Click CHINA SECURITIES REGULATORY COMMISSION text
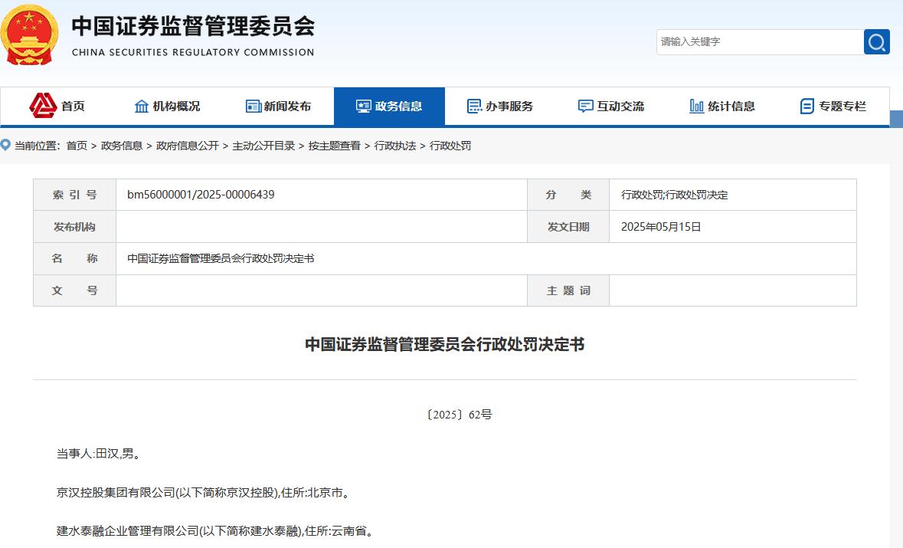The width and height of the screenshot is (903, 548). 193,52
